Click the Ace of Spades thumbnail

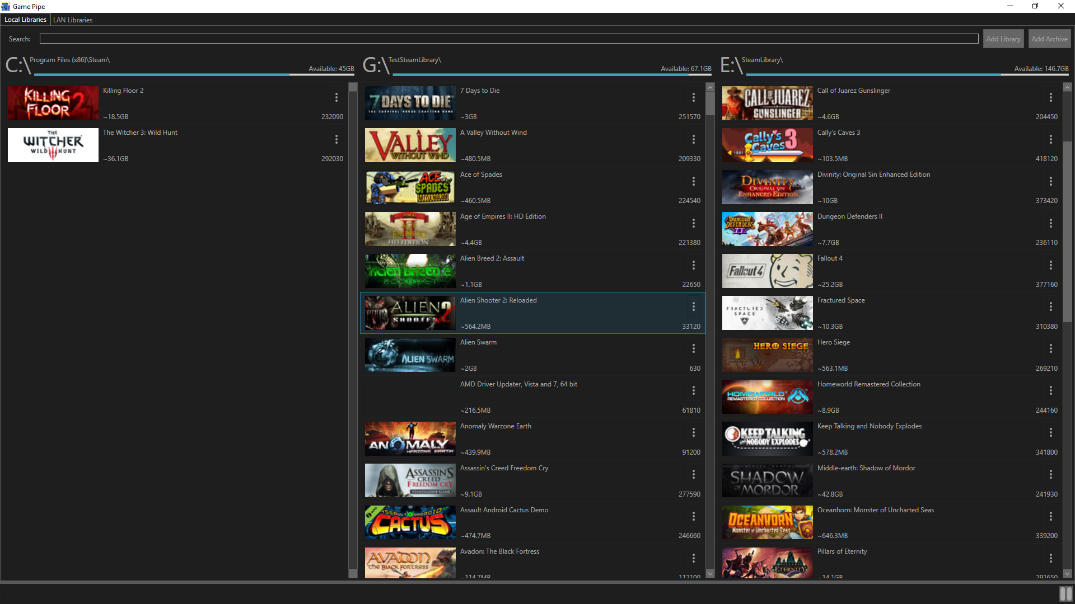[x=410, y=187]
